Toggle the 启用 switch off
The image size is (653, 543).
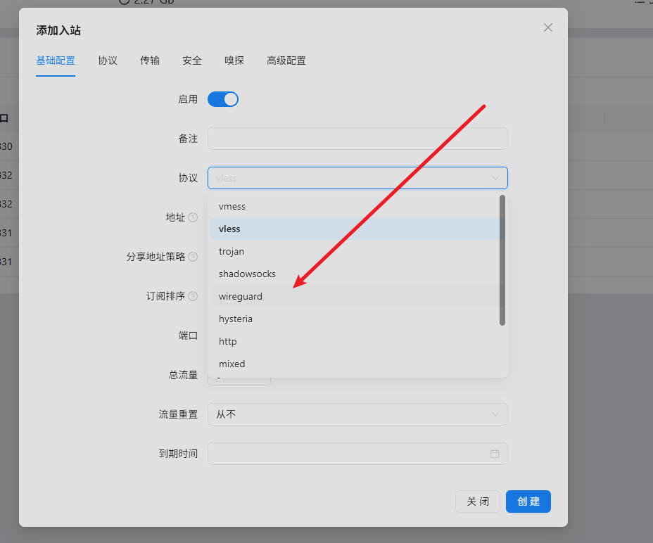click(x=223, y=99)
